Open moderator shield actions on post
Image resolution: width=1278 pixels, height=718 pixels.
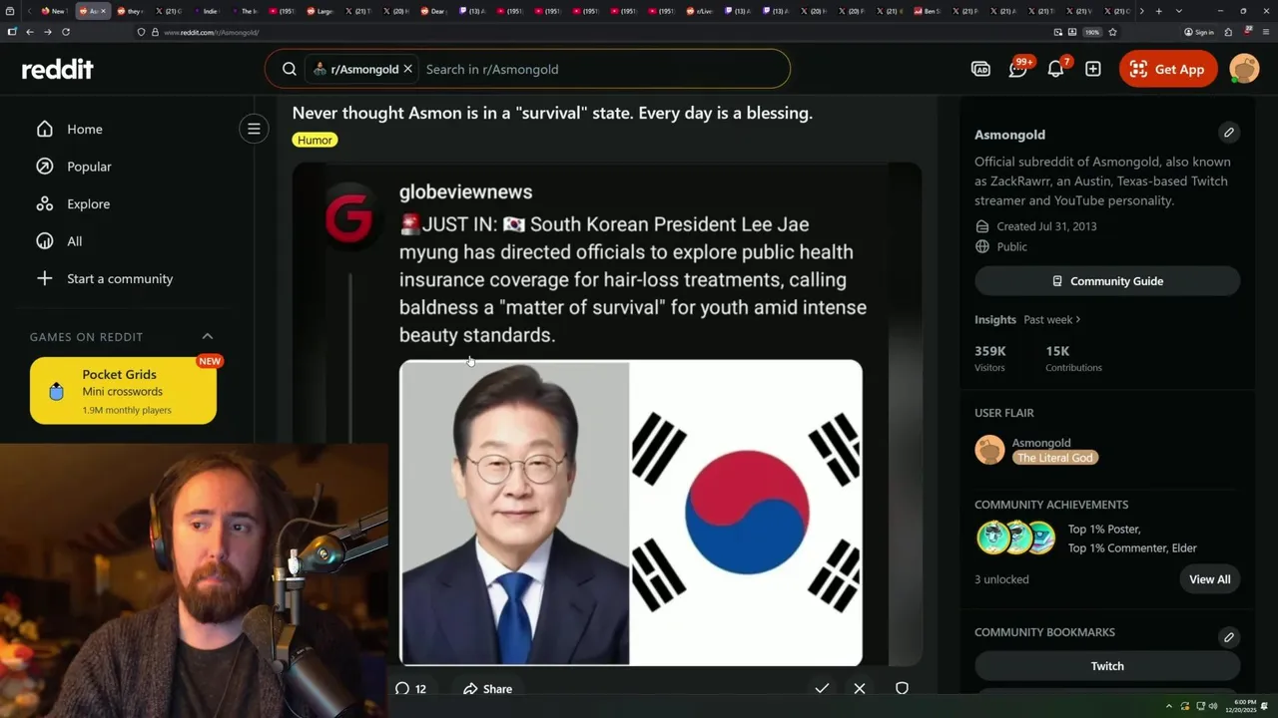point(902,688)
